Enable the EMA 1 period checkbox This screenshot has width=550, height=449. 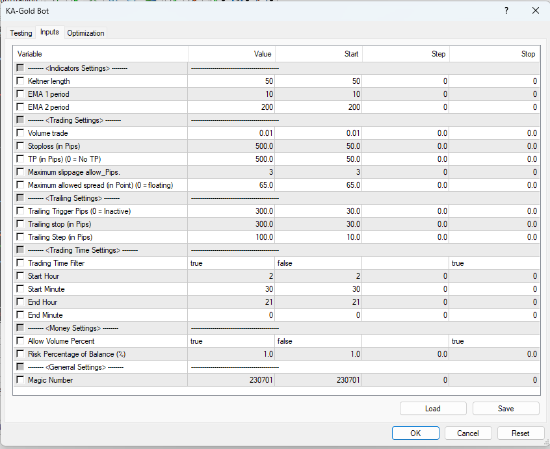20,94
